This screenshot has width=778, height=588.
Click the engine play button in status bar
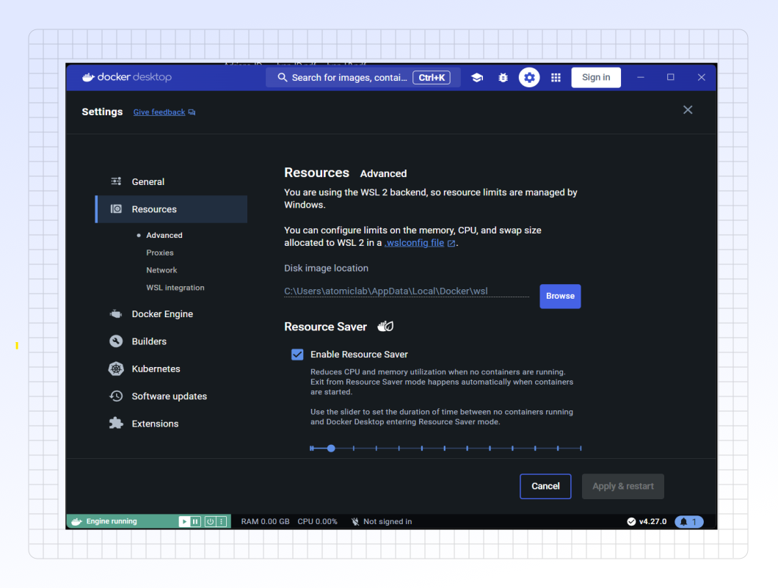[x=184, y=522]
